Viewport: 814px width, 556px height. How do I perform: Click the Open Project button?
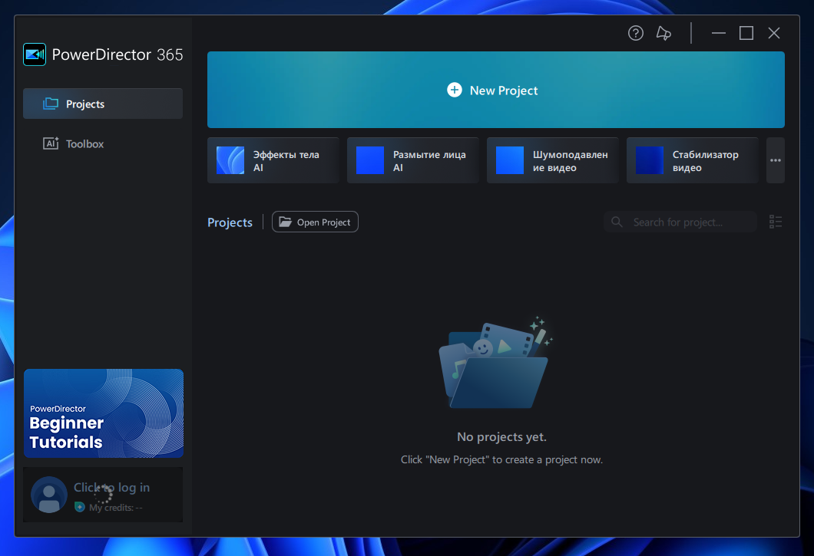tap(315, 222)
